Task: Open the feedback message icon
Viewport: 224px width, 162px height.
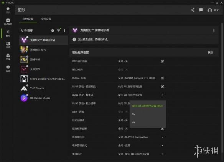Action: [x=201, y=10]
